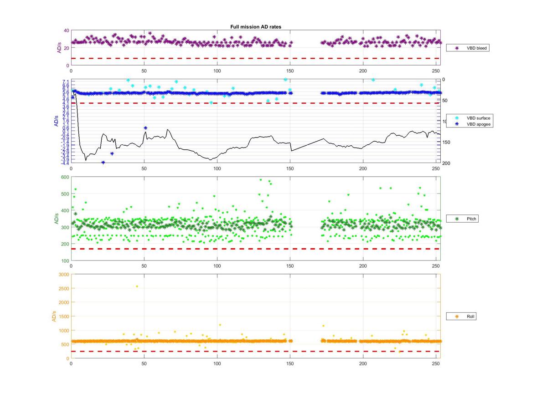Click the 600 tick label on Pitch axis
The width and height of the screenshot is (547, 403).
click(64, 177)
